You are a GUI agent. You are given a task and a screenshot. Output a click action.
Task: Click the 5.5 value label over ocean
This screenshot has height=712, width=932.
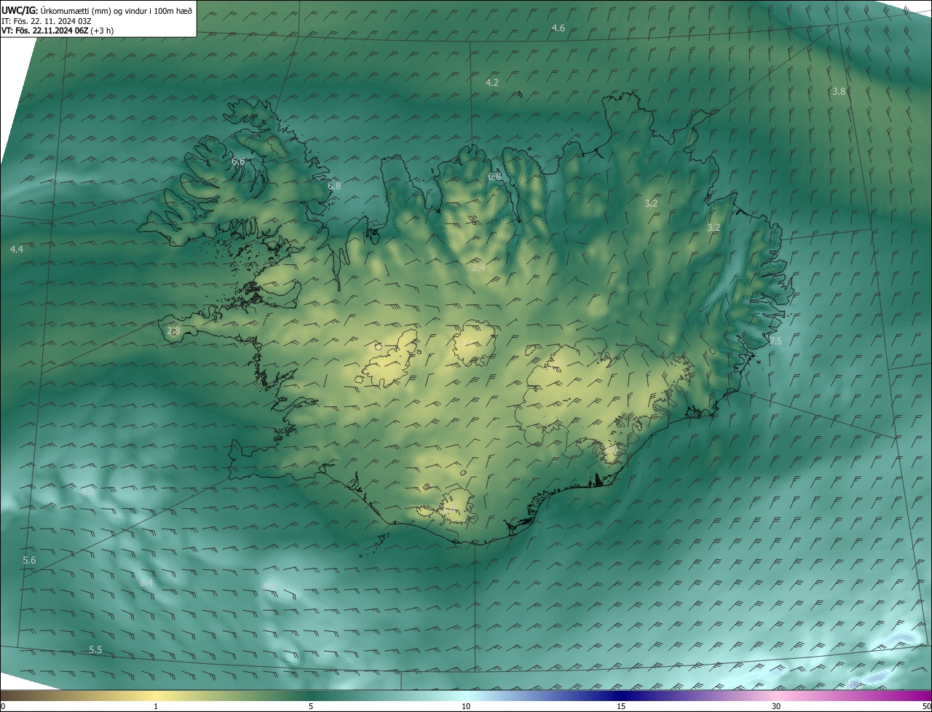[95, 650]
